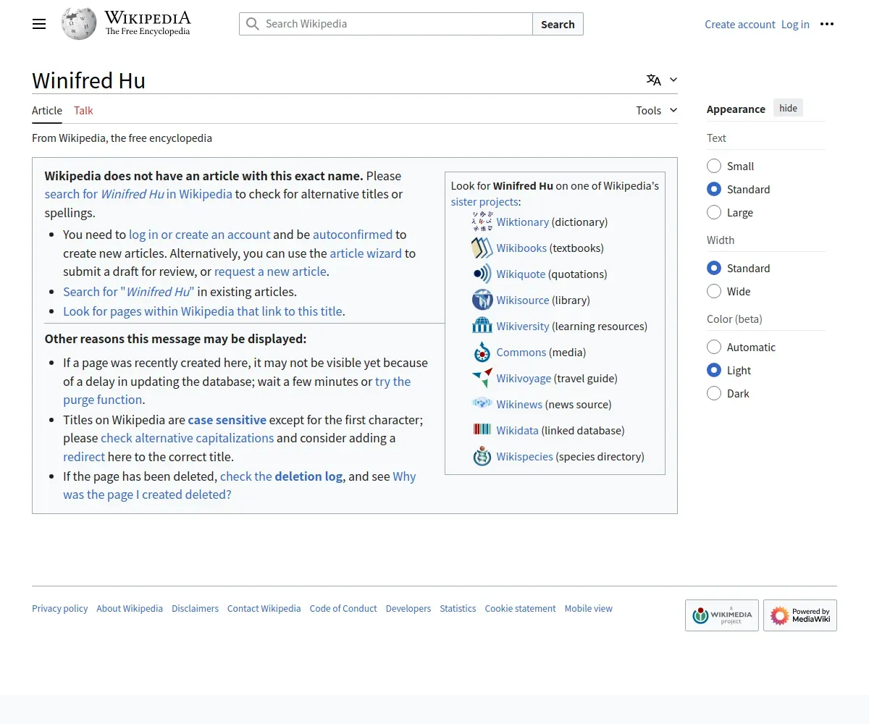Switch to the Article tab
Viewport: 869px width, 724px height.
(x=47, y=110)
